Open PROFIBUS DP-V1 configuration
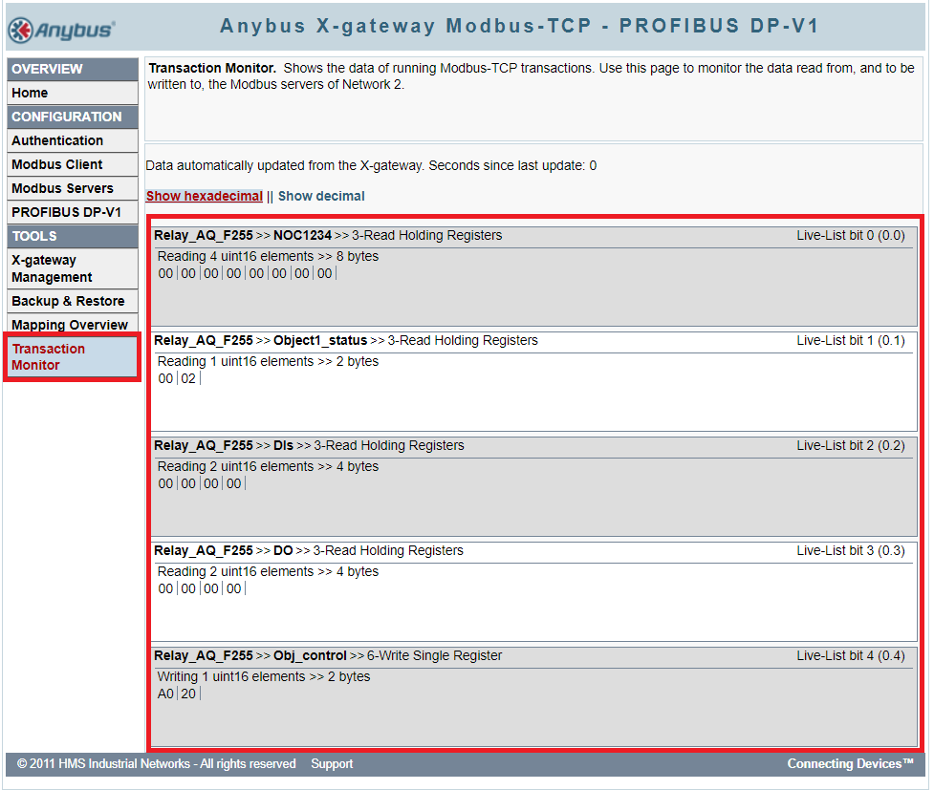Viewport: 934px width, 790px height. coord(72,212)
